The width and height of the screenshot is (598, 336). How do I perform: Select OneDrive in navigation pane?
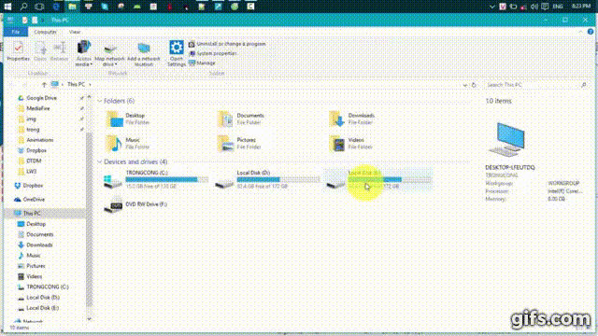pyautogui.click(x=34, y=199)
